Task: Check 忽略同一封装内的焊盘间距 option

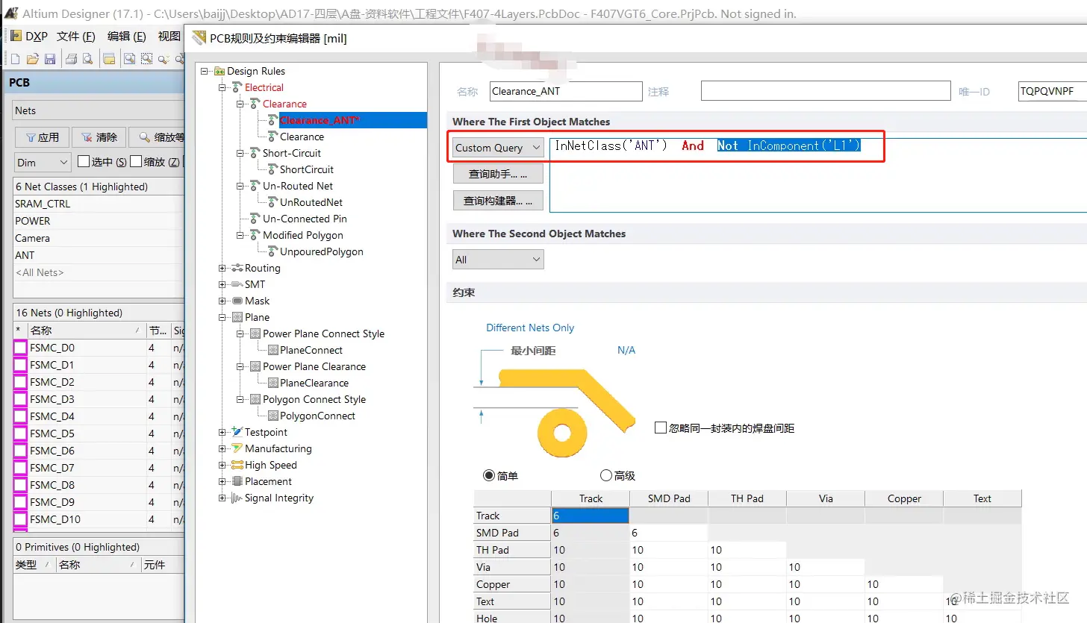Action: tap(660, 428)
